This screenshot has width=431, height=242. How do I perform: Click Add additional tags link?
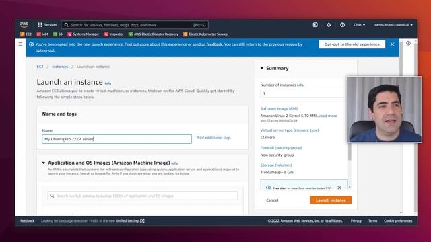pos(213,138)
